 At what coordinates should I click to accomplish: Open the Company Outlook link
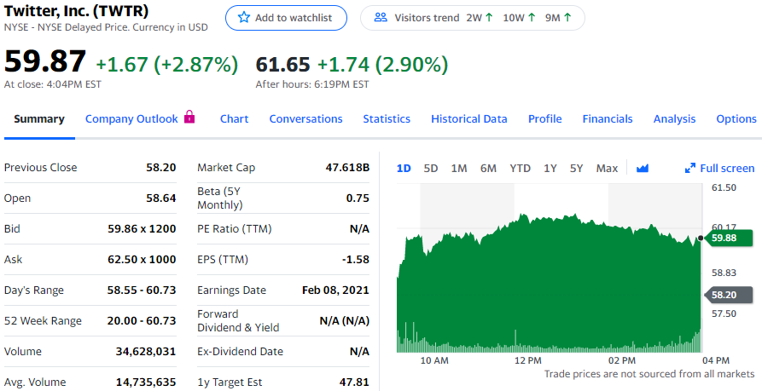pos(131,119)
